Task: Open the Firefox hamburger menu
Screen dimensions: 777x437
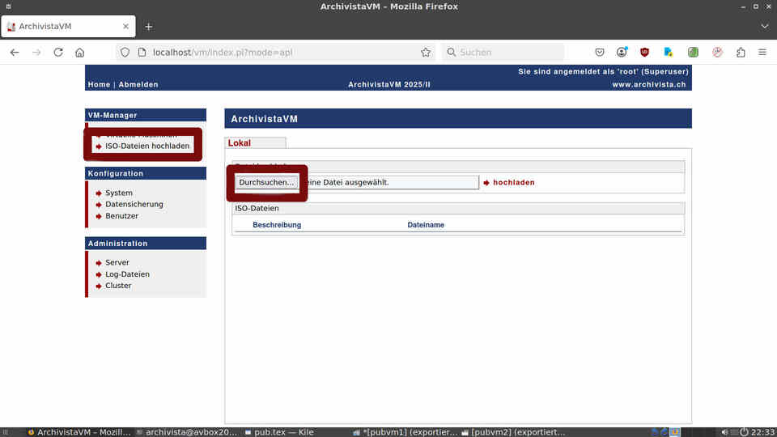Action: (762, 52)
